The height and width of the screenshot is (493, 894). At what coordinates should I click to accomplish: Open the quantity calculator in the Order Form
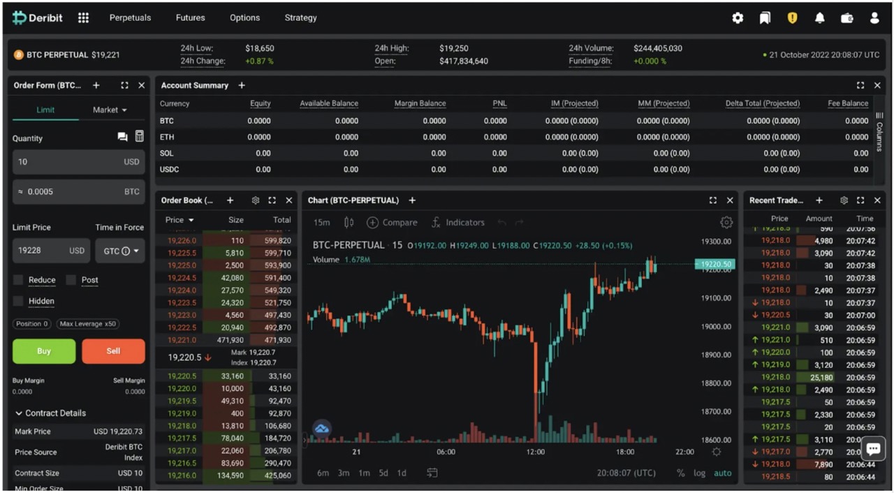(139, 137)
